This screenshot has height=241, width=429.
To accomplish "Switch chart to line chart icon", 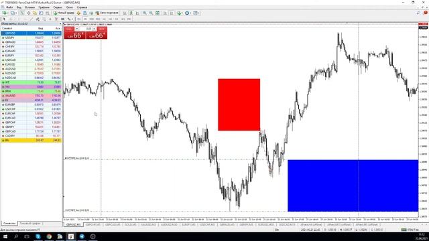I will point(137,13).
